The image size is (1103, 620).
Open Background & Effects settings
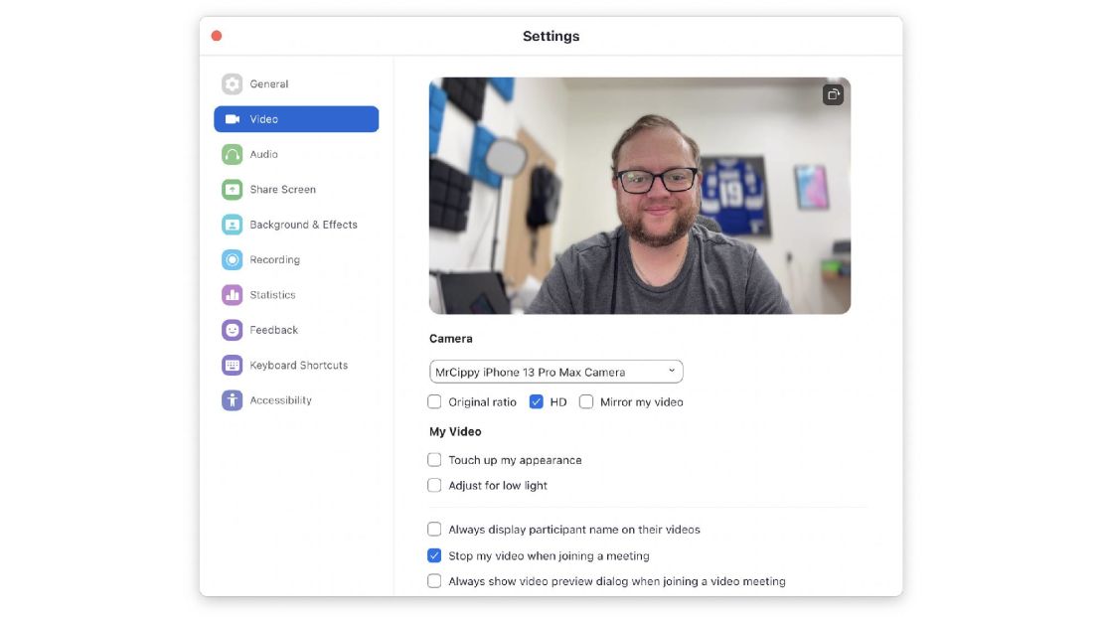(x=296, y=225)
